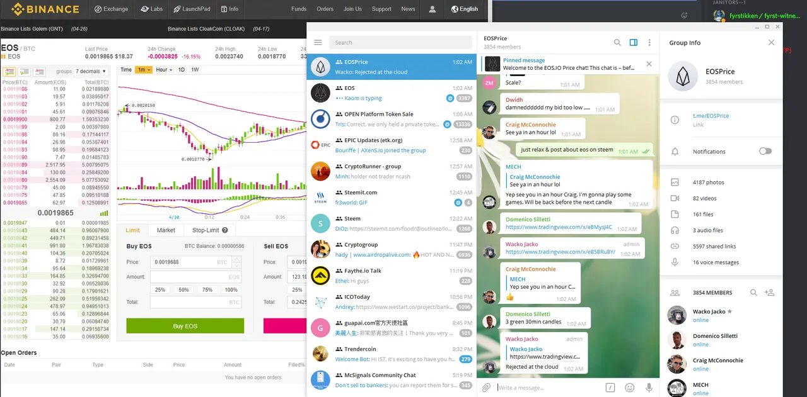Open the Binance Info menu item
Image resolution: width=807 pixels, height=397 pixels.
point(229,9)
